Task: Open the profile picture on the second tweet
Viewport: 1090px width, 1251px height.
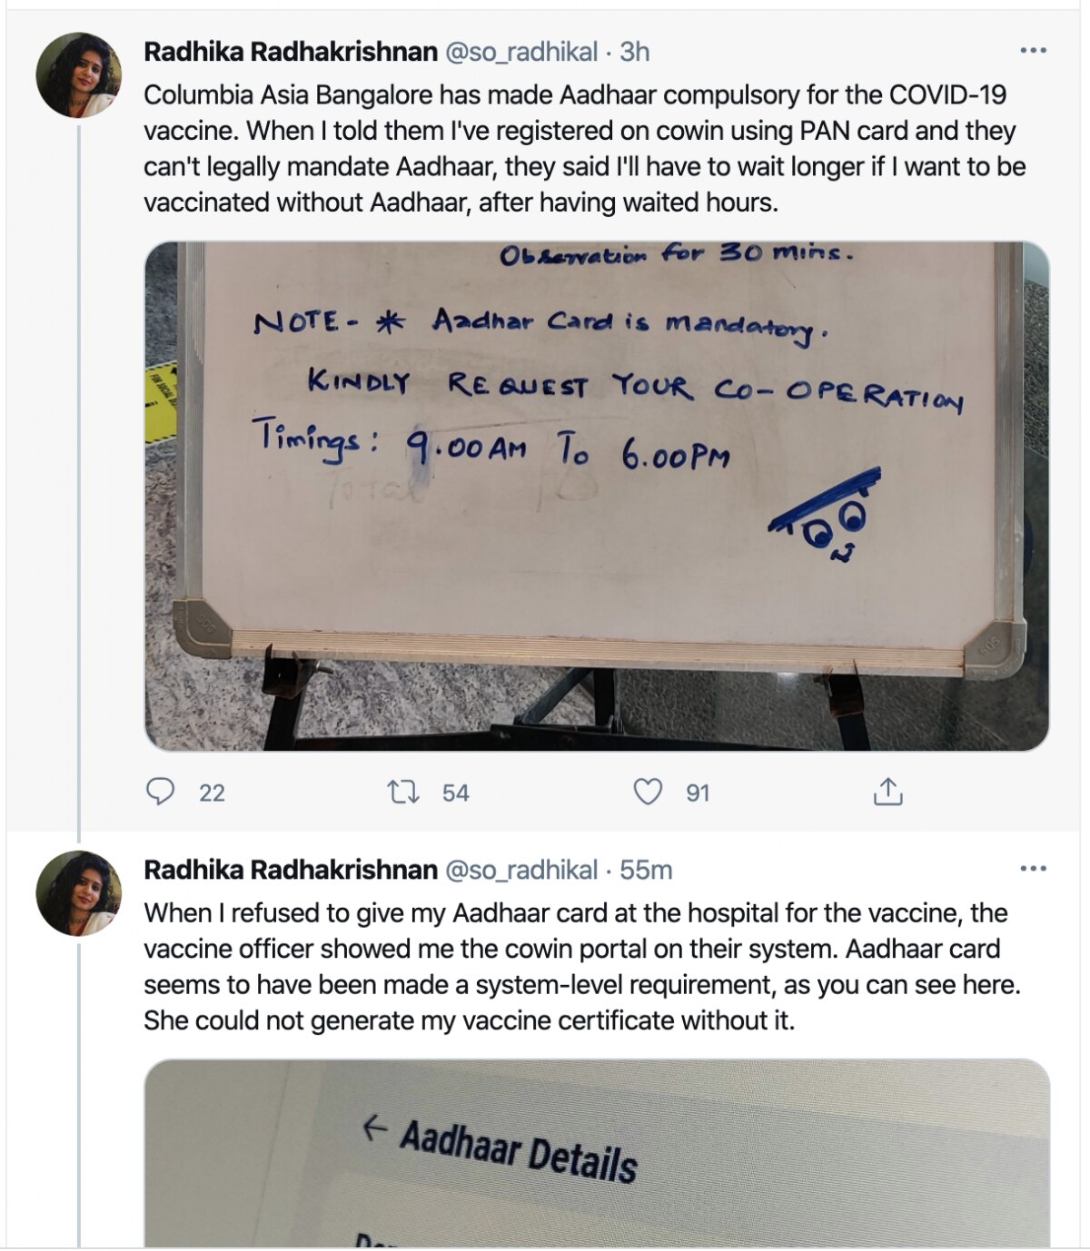Action: (79, 893)
